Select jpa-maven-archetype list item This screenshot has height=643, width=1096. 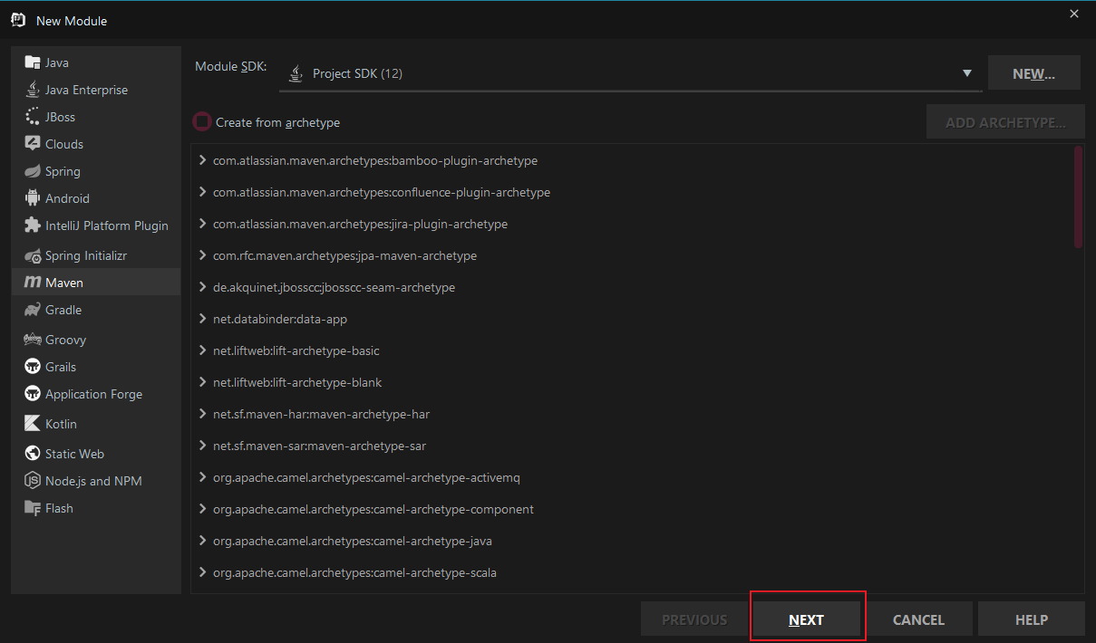tap(344, 255)
